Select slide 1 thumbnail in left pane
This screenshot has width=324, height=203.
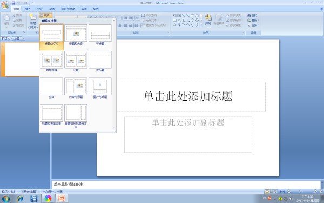(x=22, y=60)
